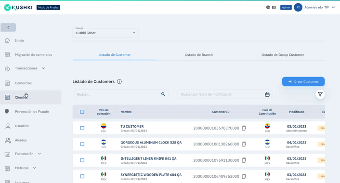
Task: Open Inicio in the sidebar
Action: 20,40
